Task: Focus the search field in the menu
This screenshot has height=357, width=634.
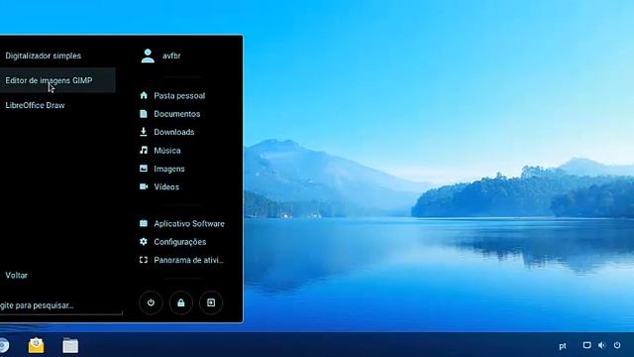Action: (x=60, y=305)
